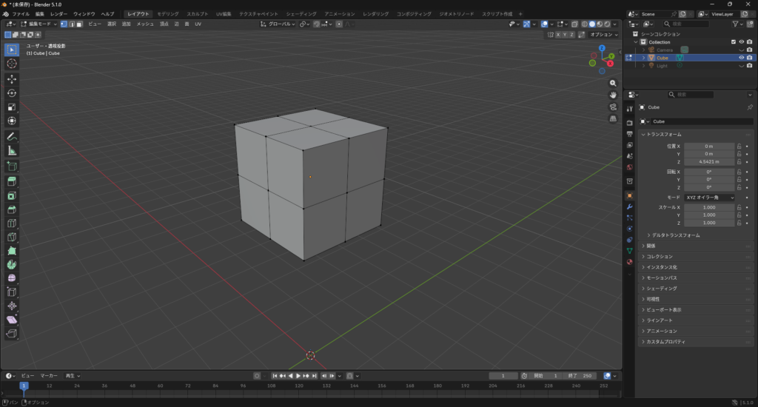Image resolution: width=758 pixels, height=407 pixels.
Task: Open the 編集モード mode dropdown
Action: tap(37, 24)
